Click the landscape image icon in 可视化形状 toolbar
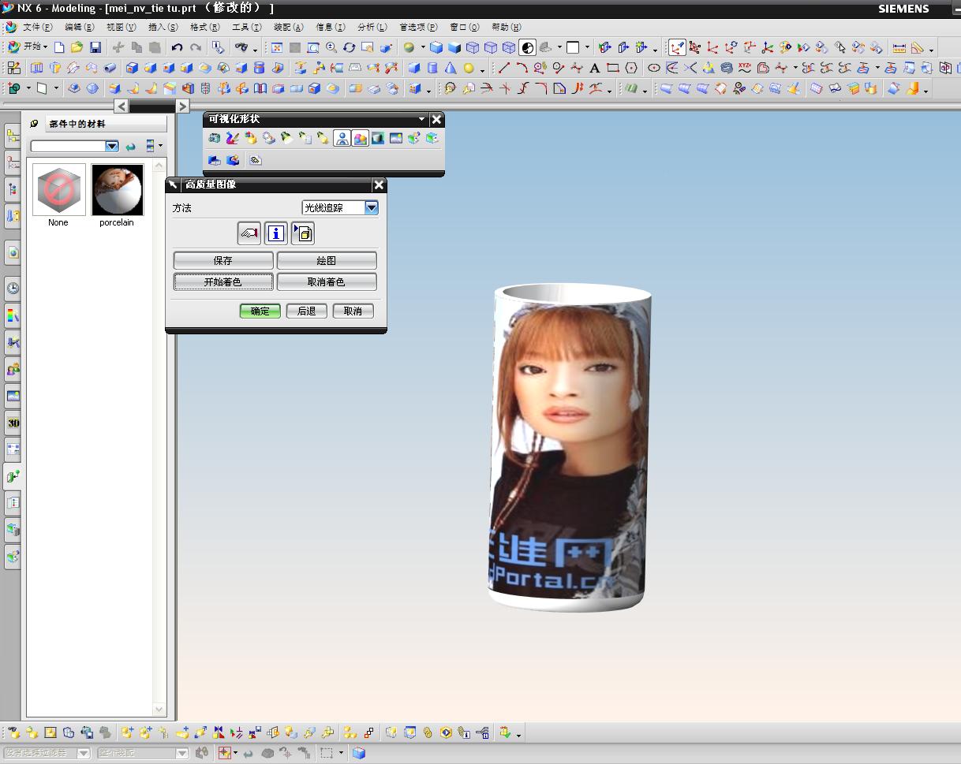961x764 pixels. [396, 138]
